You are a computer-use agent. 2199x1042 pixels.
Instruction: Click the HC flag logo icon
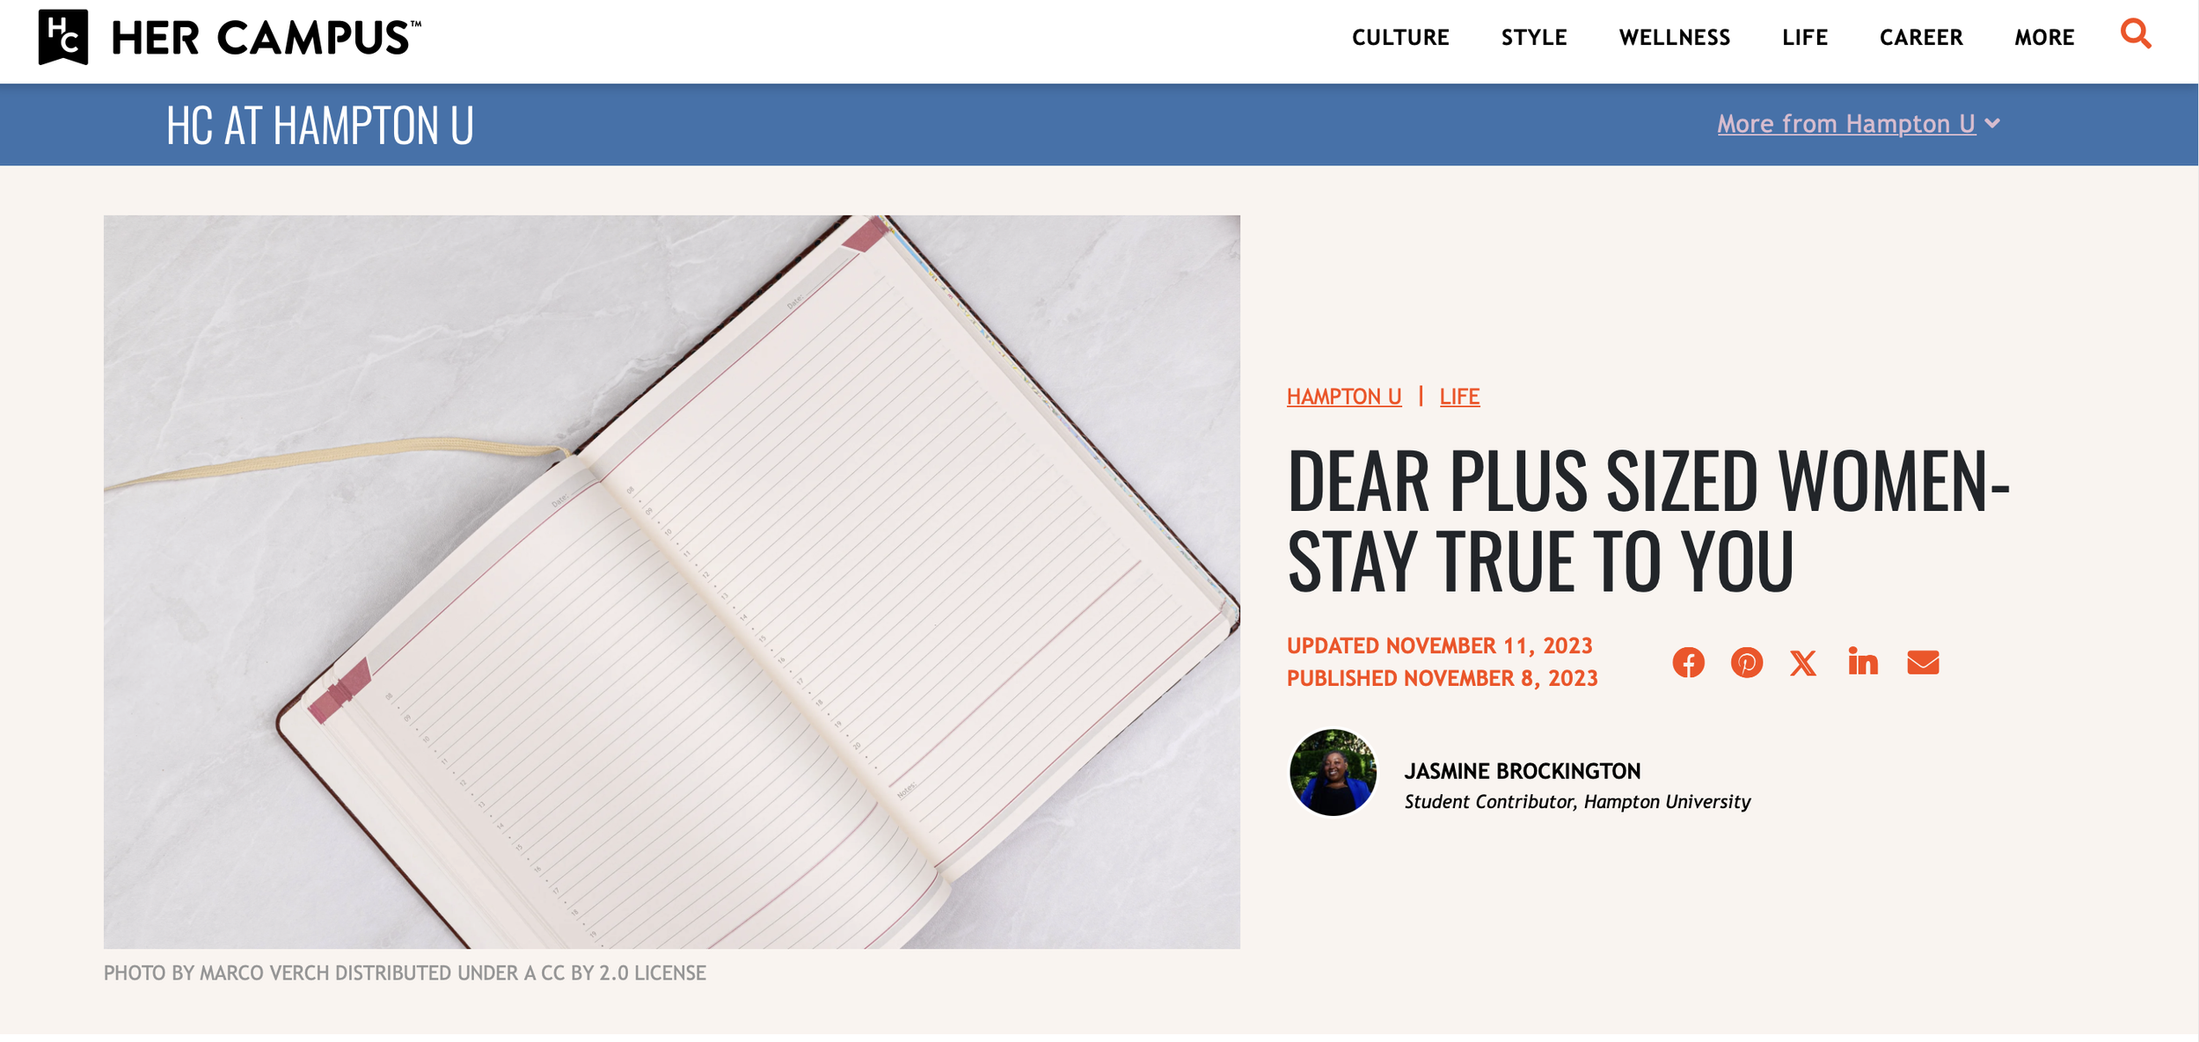tap(63, 37)
